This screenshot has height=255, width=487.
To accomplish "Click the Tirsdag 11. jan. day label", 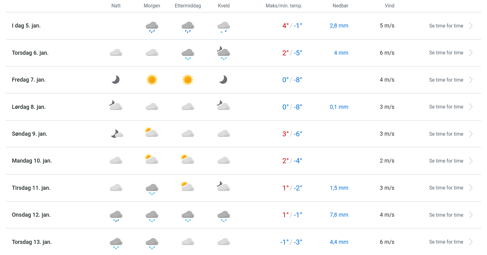I will (31, 188).
